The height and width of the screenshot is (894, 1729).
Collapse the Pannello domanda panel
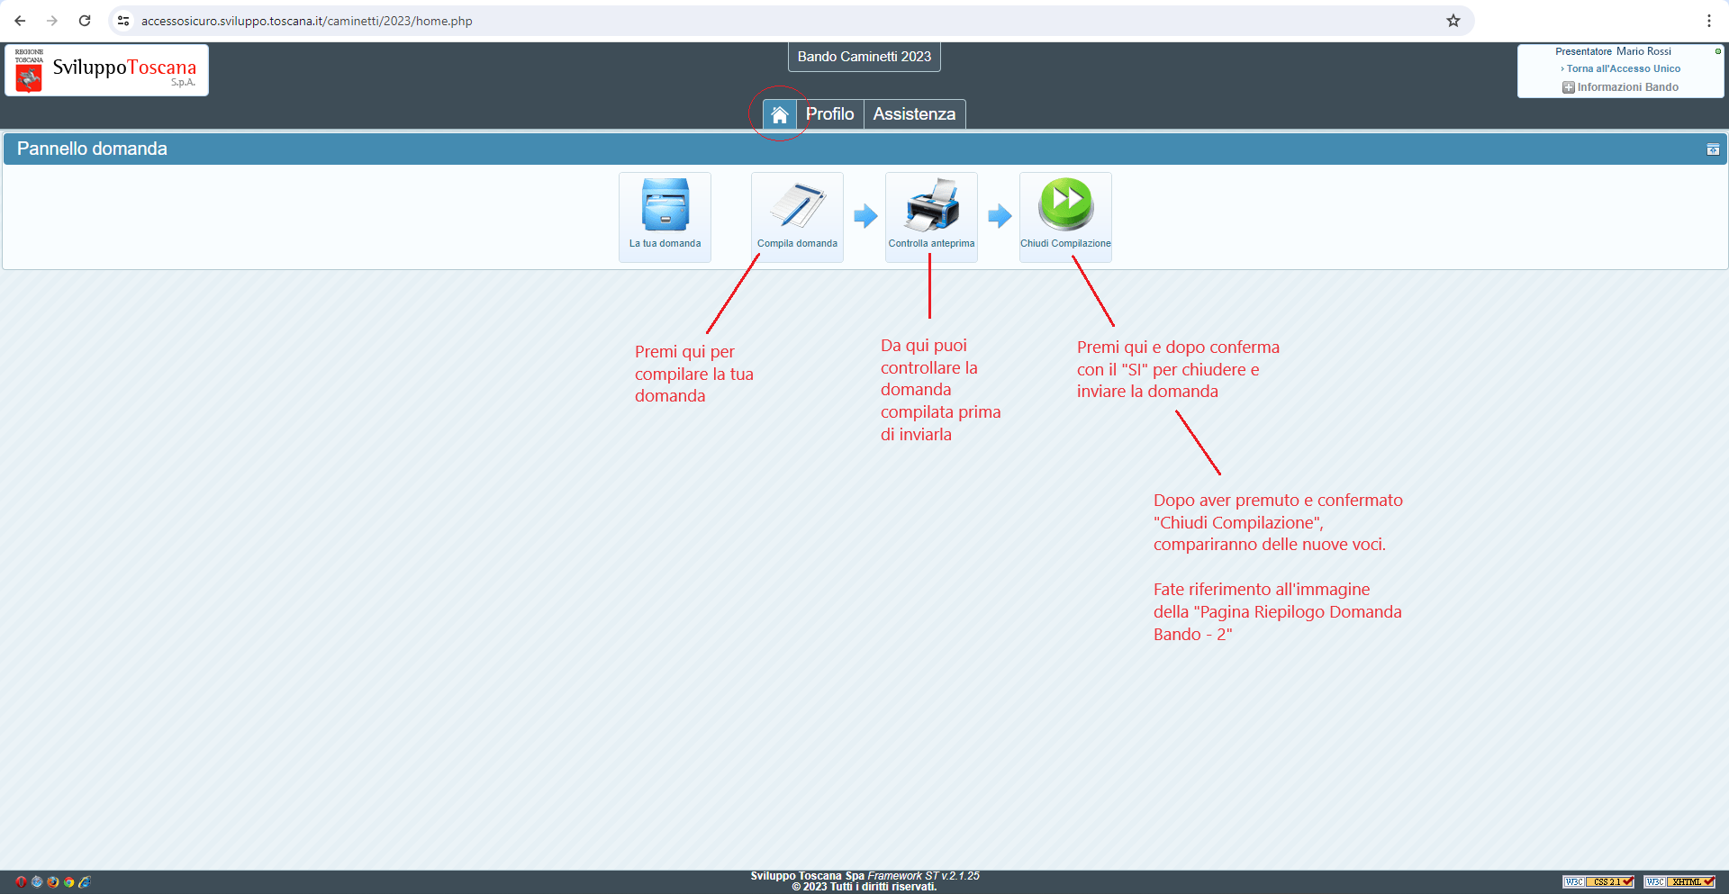pyautogui.click(x=1712, y=149)
